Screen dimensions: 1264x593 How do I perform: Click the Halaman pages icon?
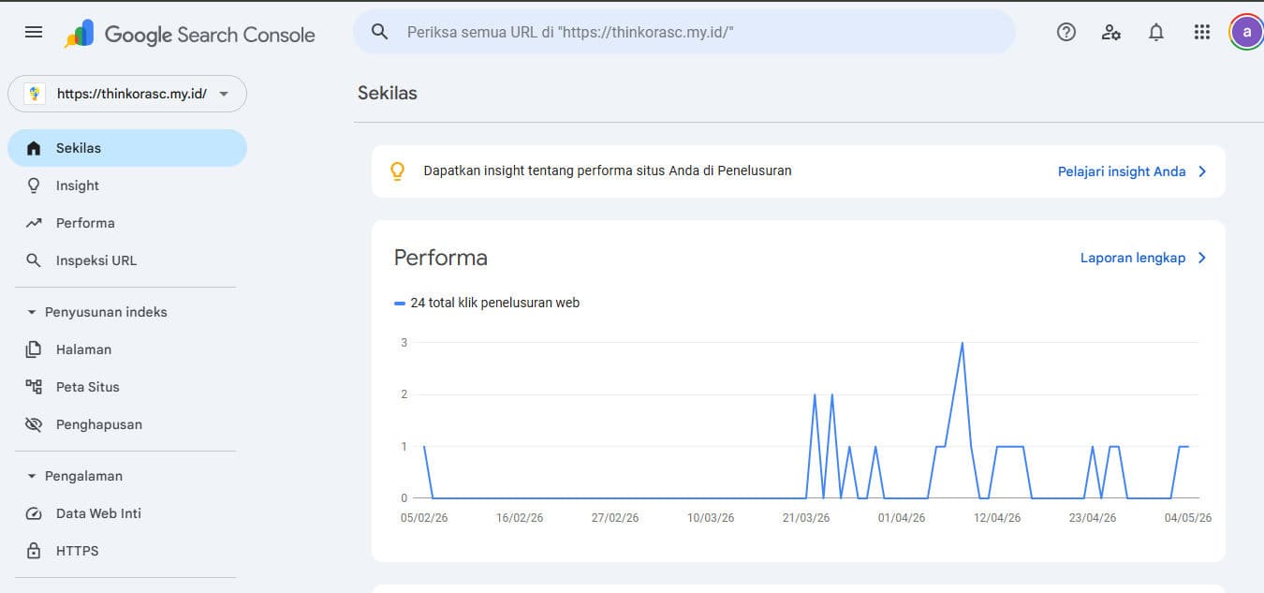pos(34,349)
